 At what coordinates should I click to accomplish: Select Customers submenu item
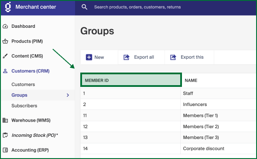pos(23,84)
